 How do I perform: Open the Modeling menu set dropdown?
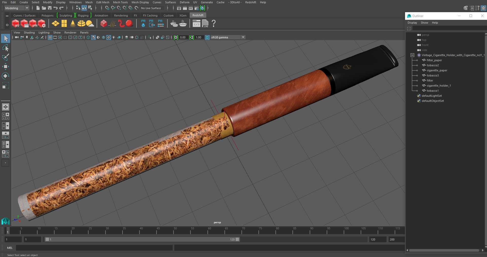click(x=17, y=8)
